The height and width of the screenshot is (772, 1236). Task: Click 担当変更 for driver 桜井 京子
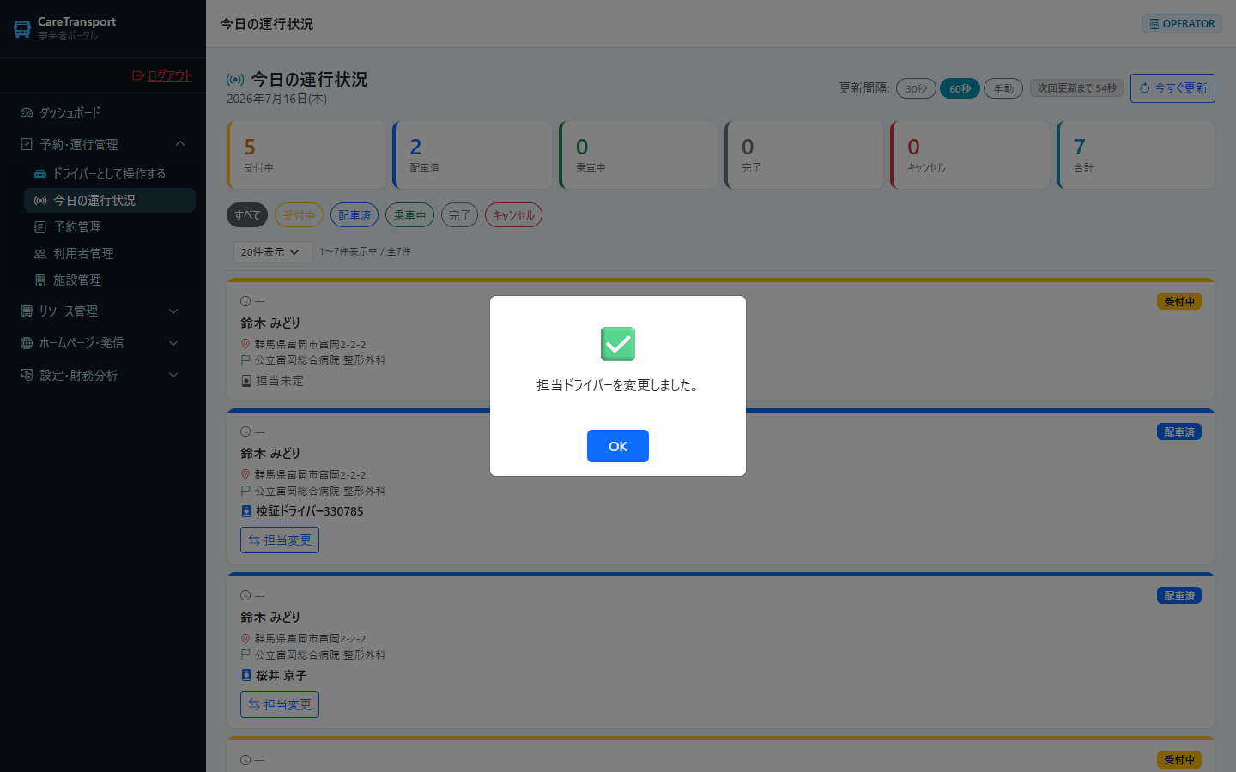point(280,704)
